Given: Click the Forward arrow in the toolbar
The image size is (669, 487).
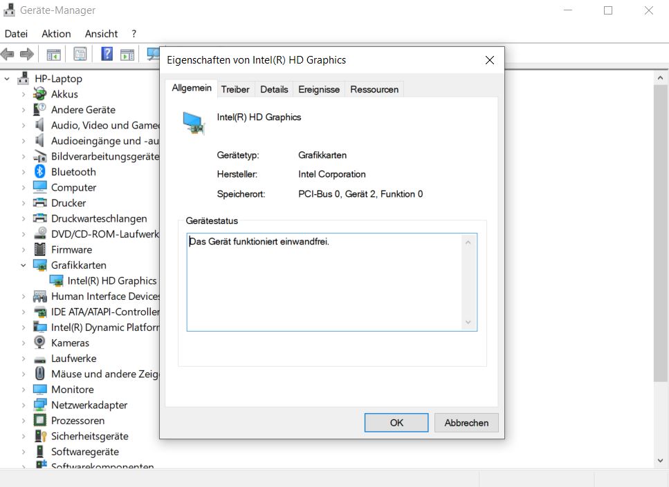Looking at the screenshot, I should [27, 54].
